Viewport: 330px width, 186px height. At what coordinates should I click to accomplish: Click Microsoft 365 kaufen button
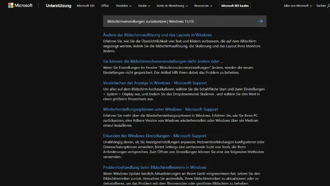click(x=235, y=6)
